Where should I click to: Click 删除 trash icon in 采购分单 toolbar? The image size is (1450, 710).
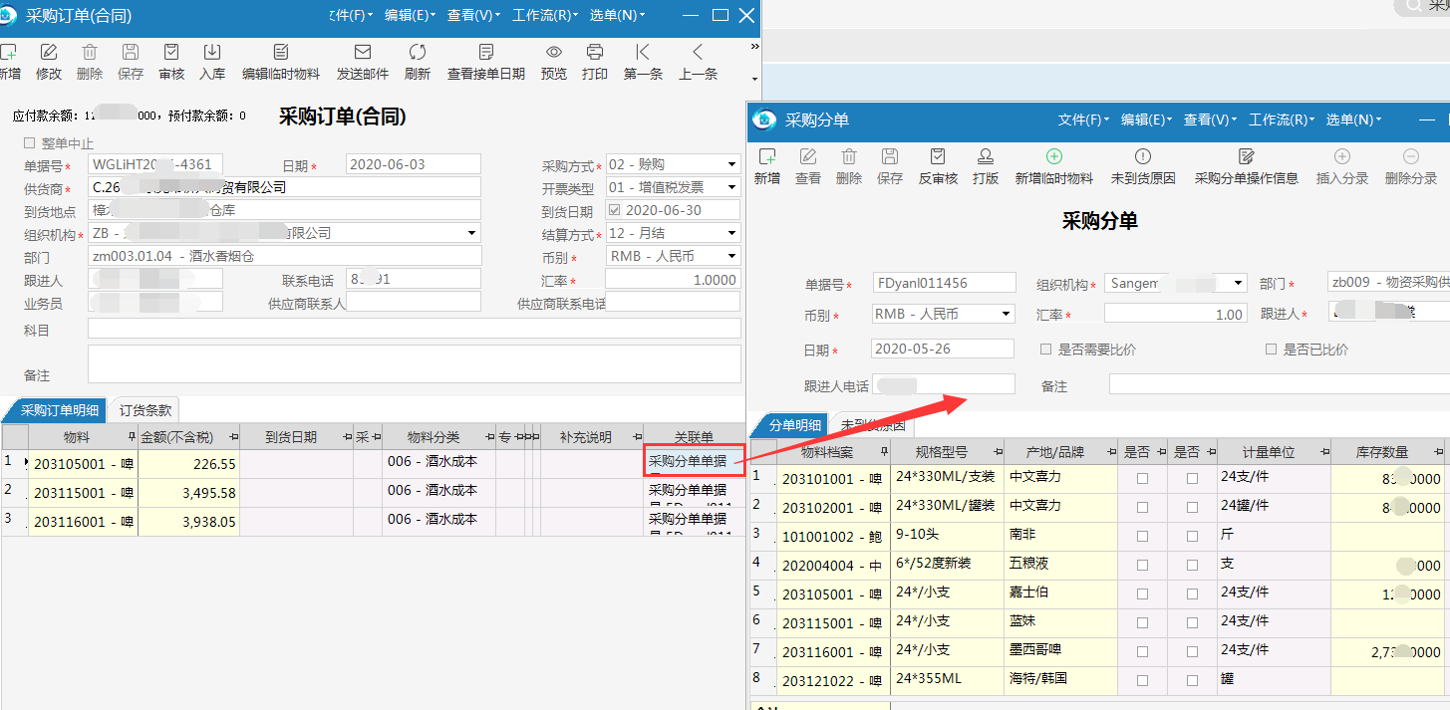[849, 156]
